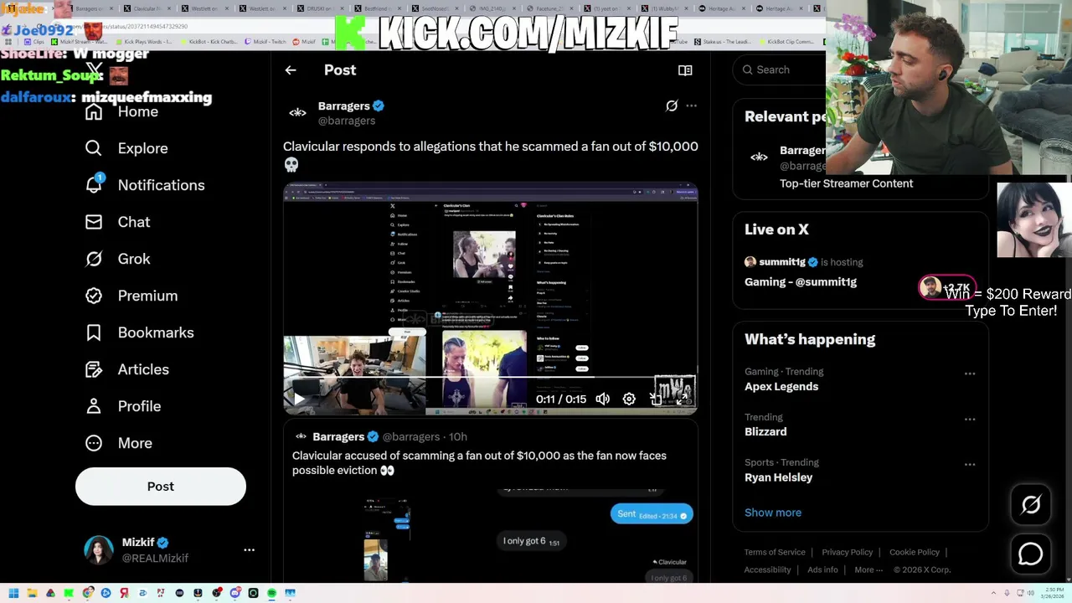Screen dimensions: 1072x603
Task: Play the Barragers video
Action: point(298,399)
